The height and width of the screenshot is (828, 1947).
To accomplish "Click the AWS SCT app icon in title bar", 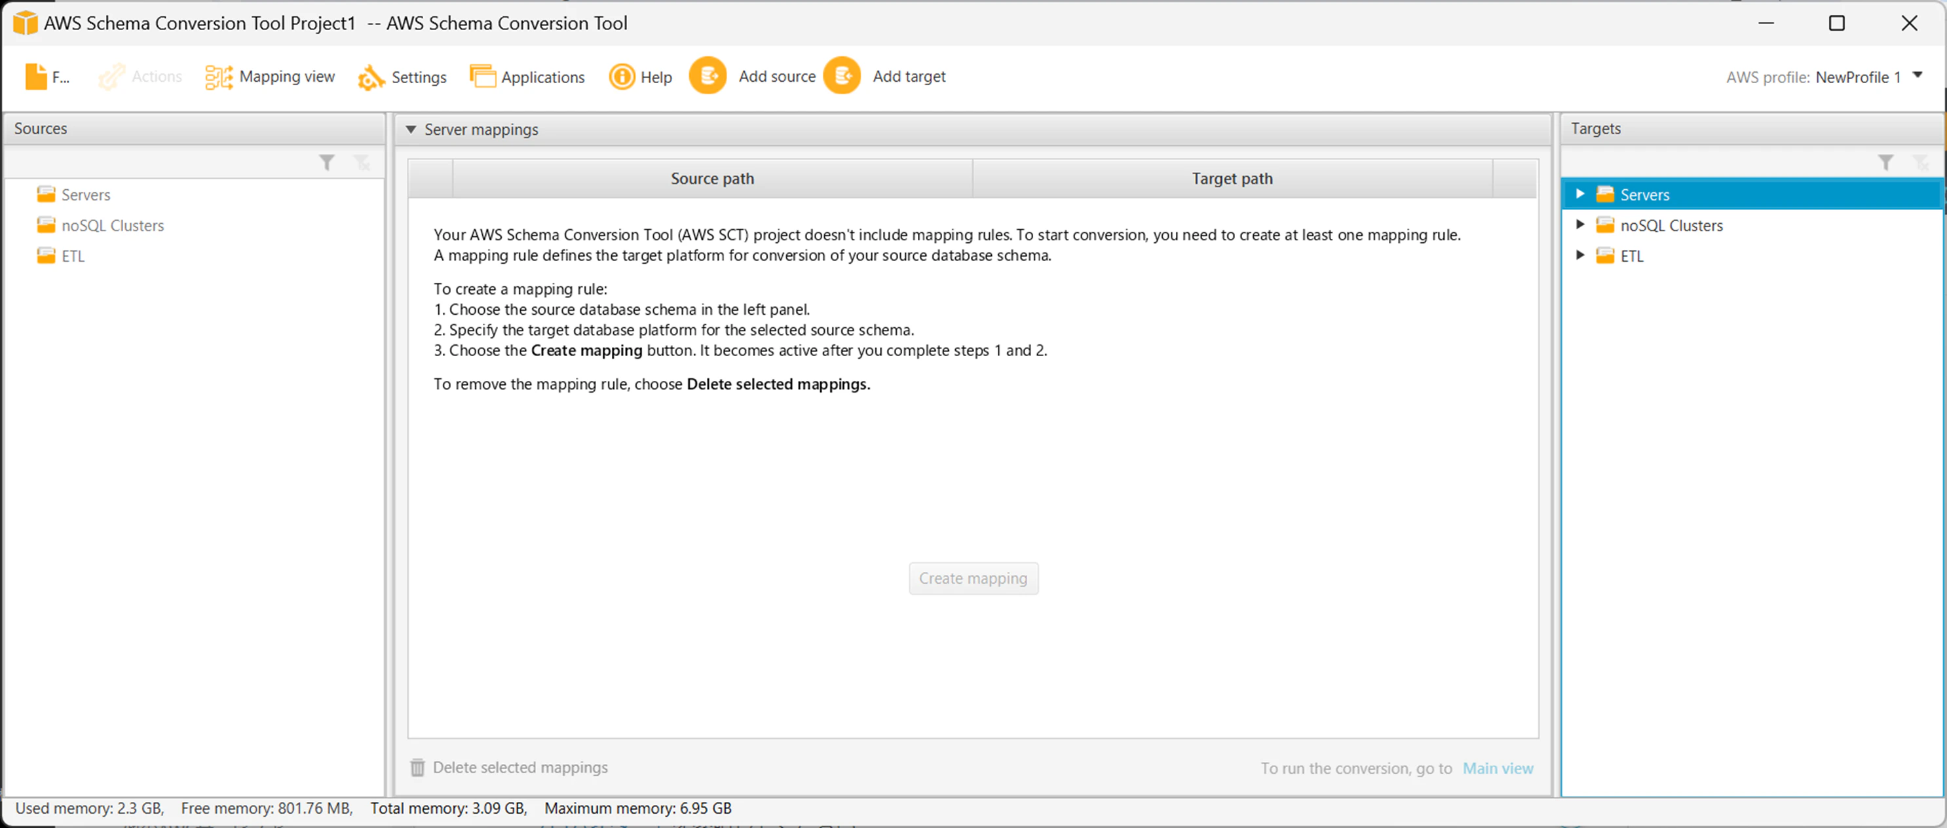I will coord(25,23).
